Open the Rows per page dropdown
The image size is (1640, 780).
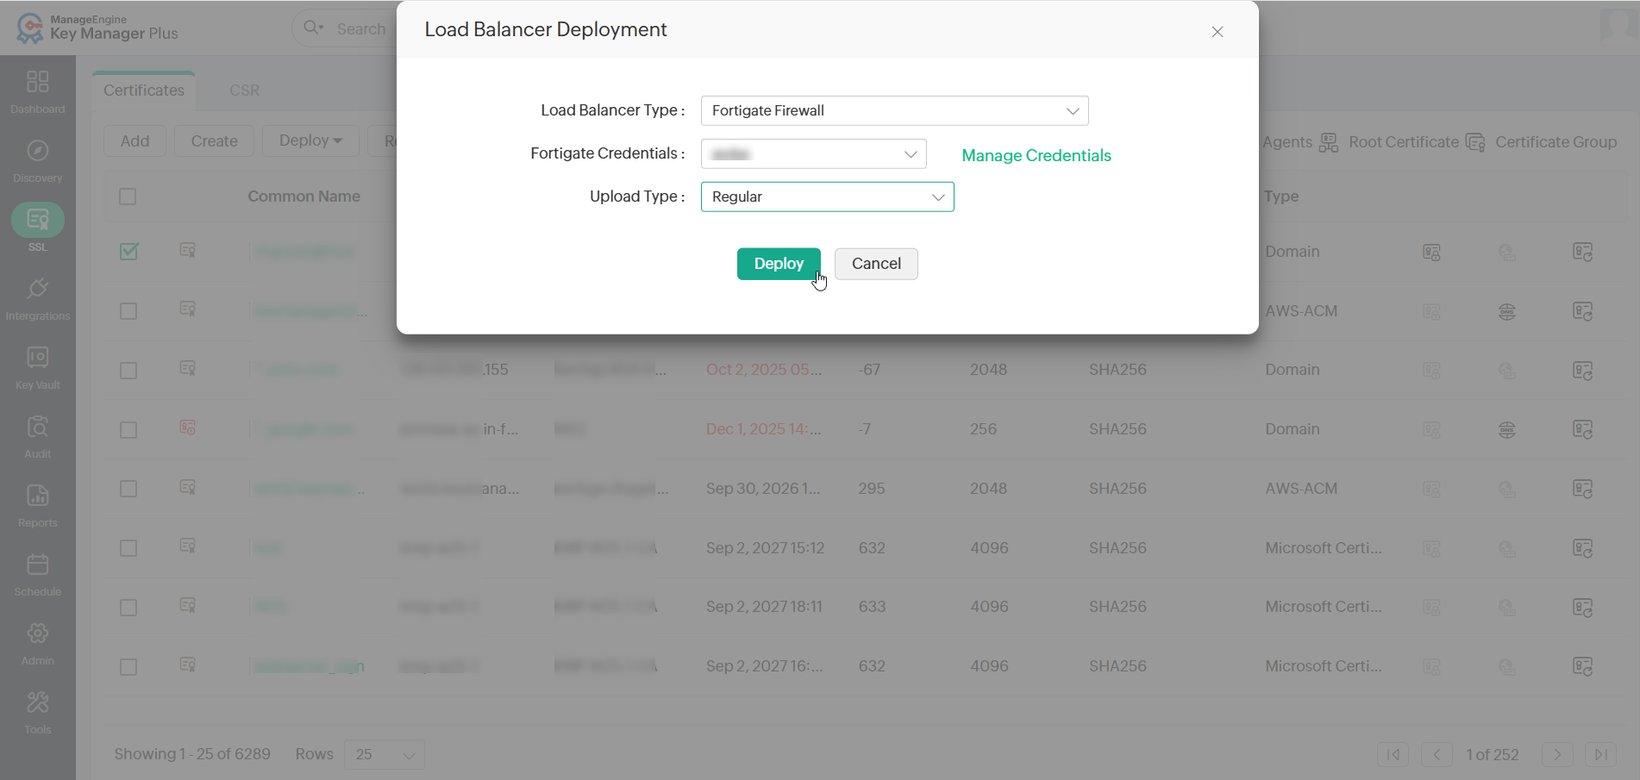[x=384, y=754]
